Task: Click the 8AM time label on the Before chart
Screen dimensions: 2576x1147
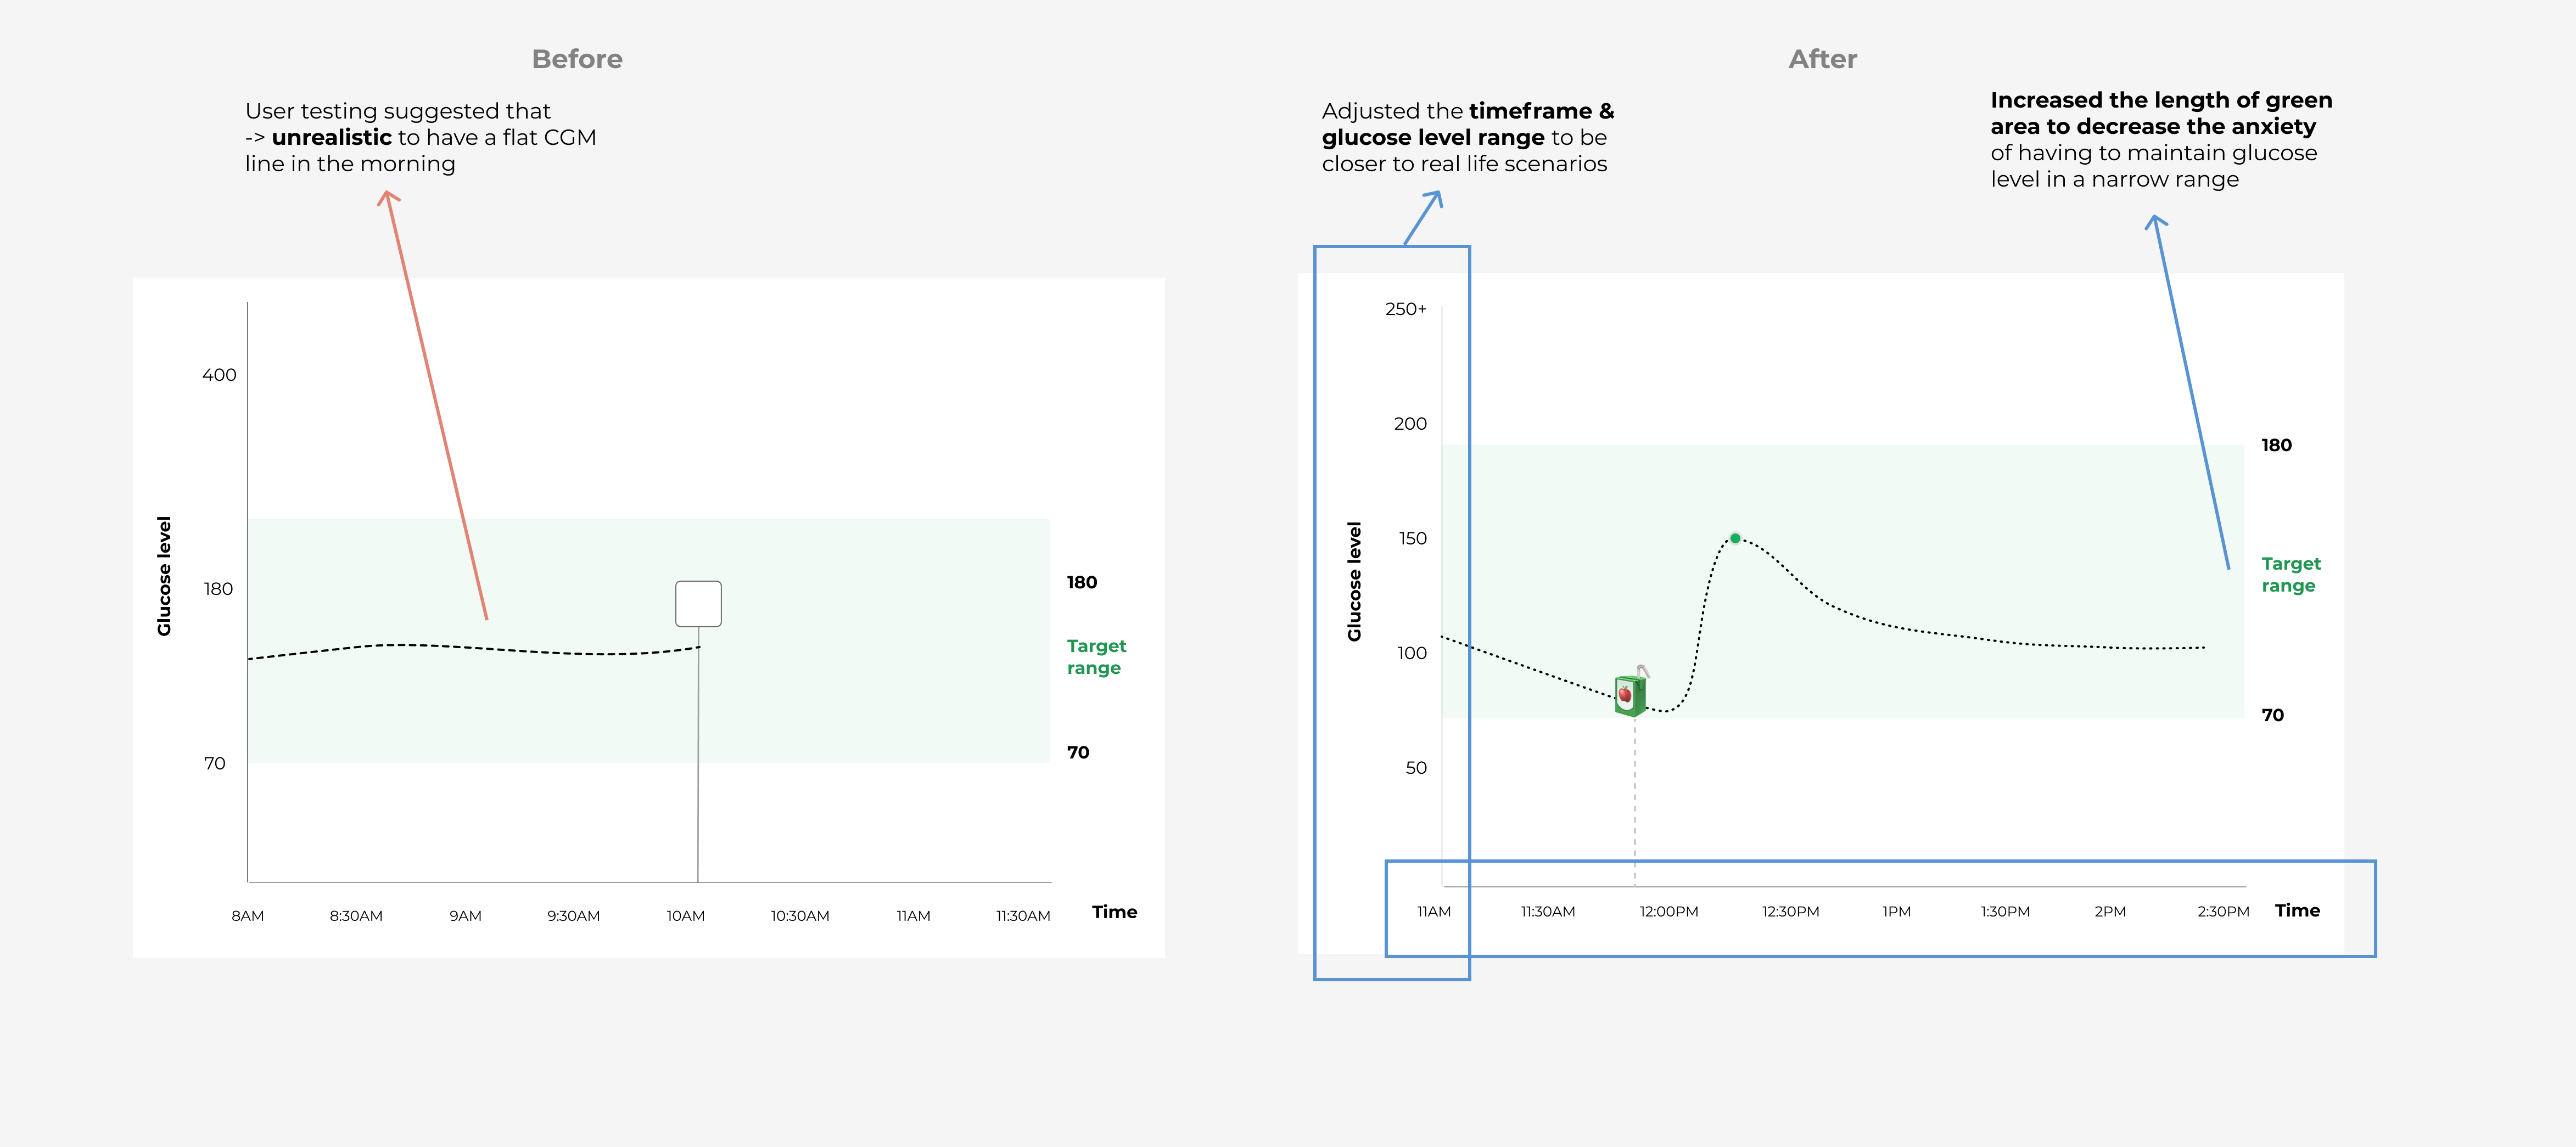Action: tap(248, 916)
